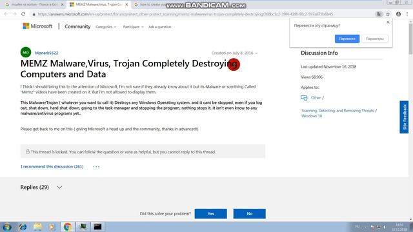The height and width of the screenshot is (232, 413).
Task: Click the Microsoft logo
Action: tap(37, 26)
